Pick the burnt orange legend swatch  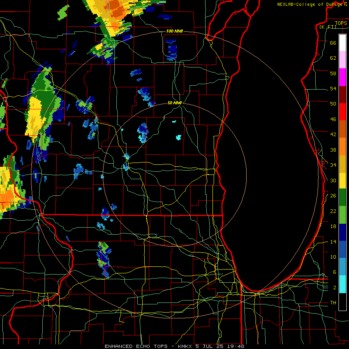pyautogui.click(x=342, y=129)
